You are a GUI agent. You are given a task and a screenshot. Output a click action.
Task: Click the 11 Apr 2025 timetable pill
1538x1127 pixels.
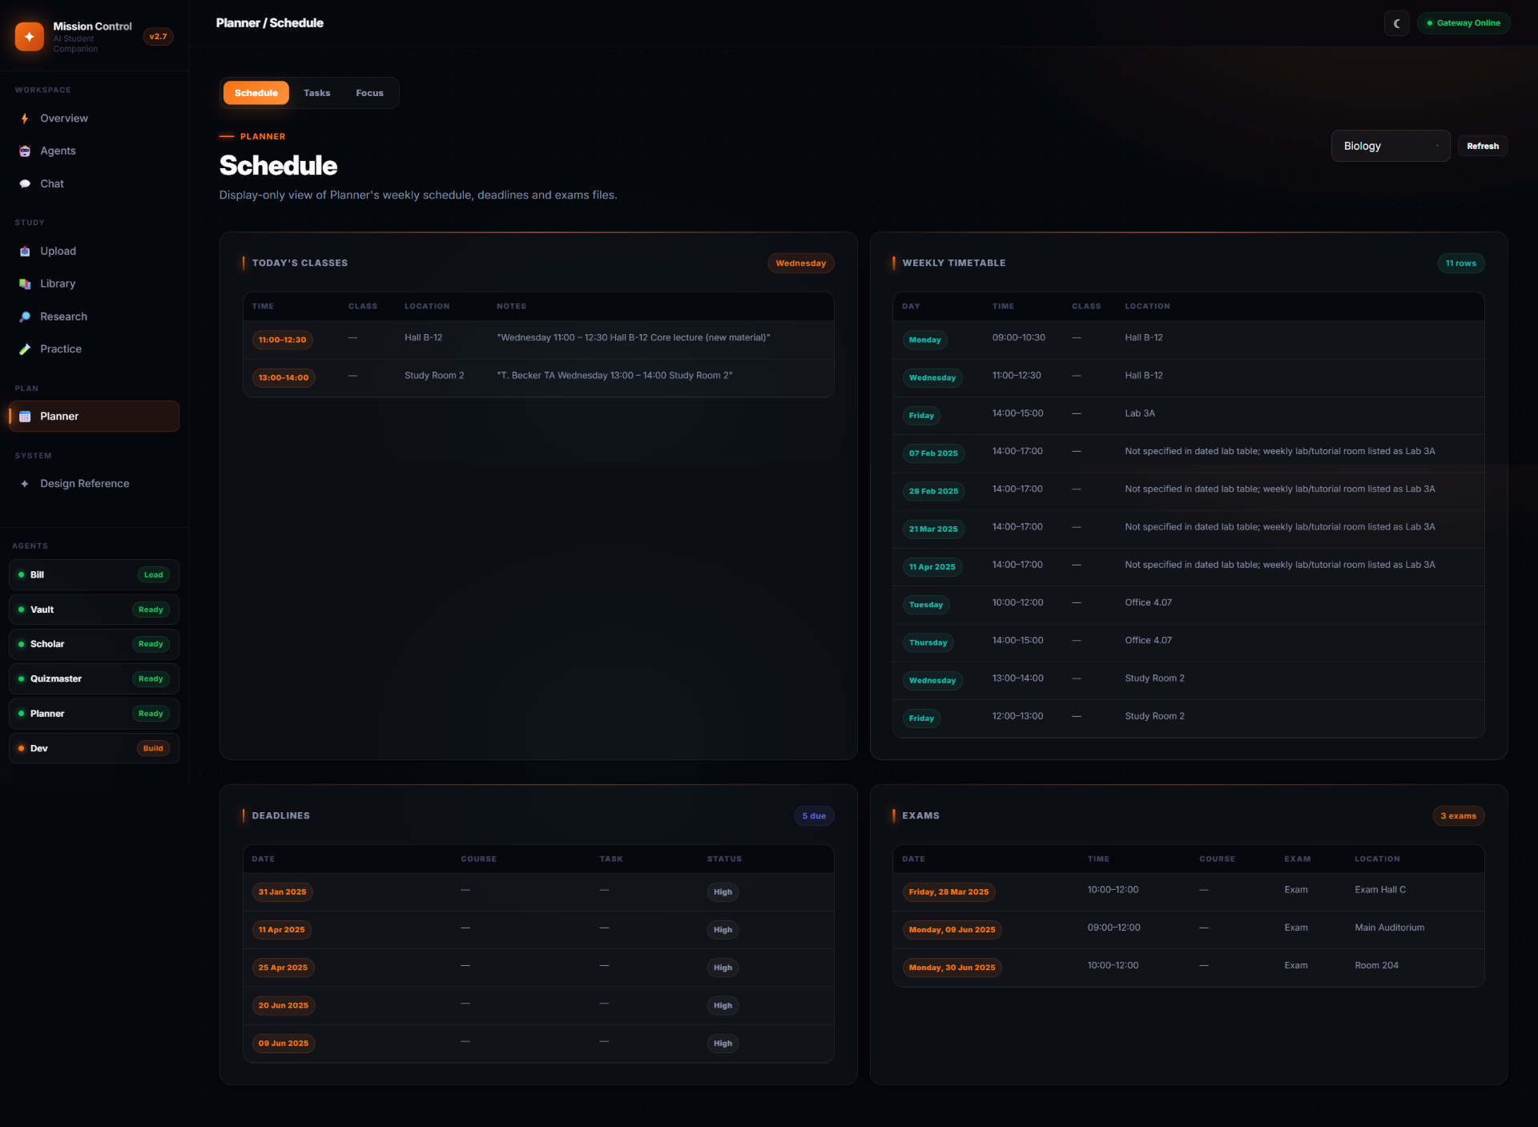click(932, 567)
